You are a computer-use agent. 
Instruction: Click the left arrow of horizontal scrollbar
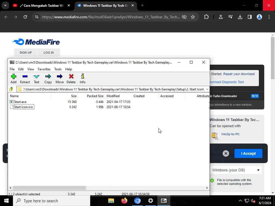click(10, 188)
